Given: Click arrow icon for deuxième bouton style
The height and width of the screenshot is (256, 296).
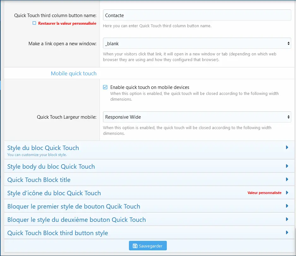Looking at the screenshot, I should click(x=287, y=219).
